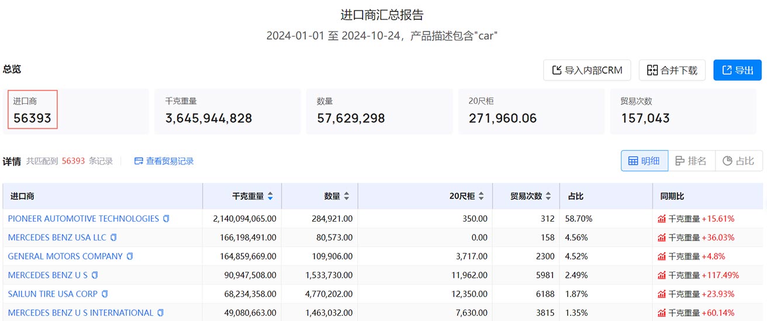The width and height of the screenshot is (767, 321).
Task: Sort by 贸易次数 column arrows
Action: (x=548, y=197)
